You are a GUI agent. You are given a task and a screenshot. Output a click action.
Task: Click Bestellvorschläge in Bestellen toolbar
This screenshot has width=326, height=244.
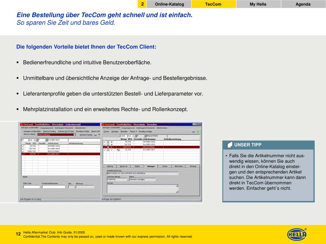click(145, 132)
